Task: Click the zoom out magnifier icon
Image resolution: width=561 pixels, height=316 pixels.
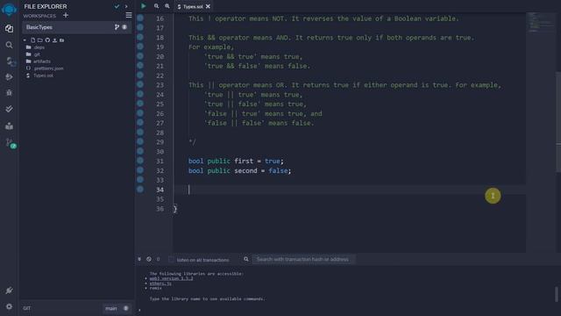Action: pyautogui.click(x=156, y=6)
